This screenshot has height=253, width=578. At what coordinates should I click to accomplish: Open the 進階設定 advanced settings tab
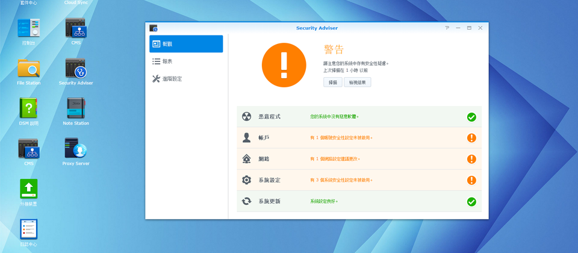click(186, 78)
